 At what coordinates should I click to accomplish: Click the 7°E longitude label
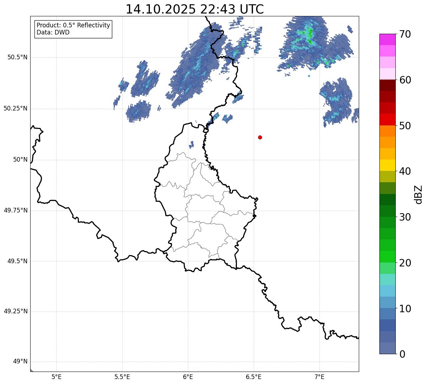319,377
